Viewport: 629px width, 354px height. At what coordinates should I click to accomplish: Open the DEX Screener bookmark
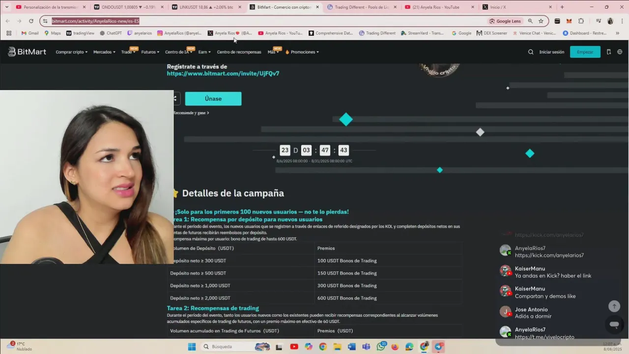pos(491,33)
